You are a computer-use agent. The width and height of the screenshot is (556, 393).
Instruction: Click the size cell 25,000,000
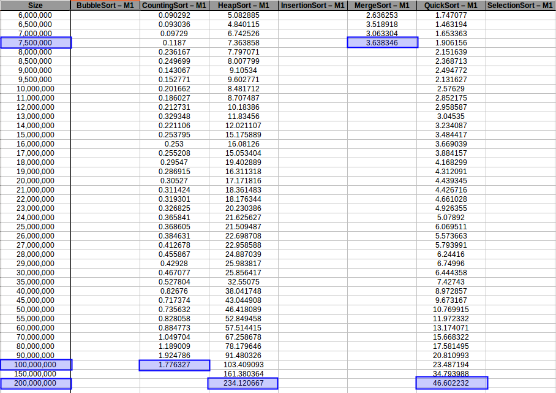tap(36, 226)
